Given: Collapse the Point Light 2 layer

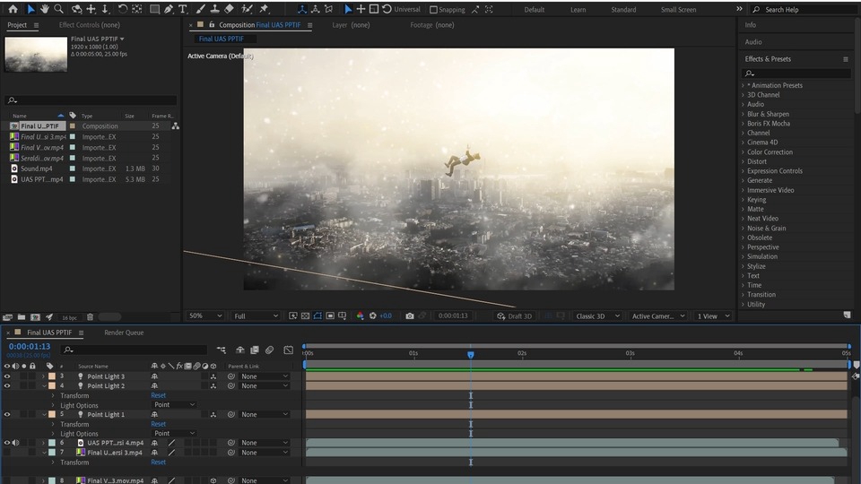Looking at the screenshot, I should (x=43, y=386).
